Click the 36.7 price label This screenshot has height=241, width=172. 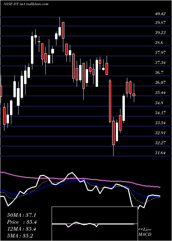(x=159, y=73)
